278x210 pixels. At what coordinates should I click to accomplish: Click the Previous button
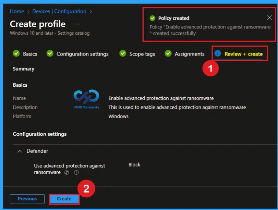coord(27,199)
